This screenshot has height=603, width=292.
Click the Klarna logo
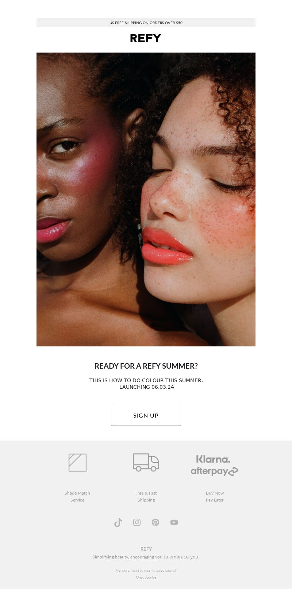[x=213, y=459]
